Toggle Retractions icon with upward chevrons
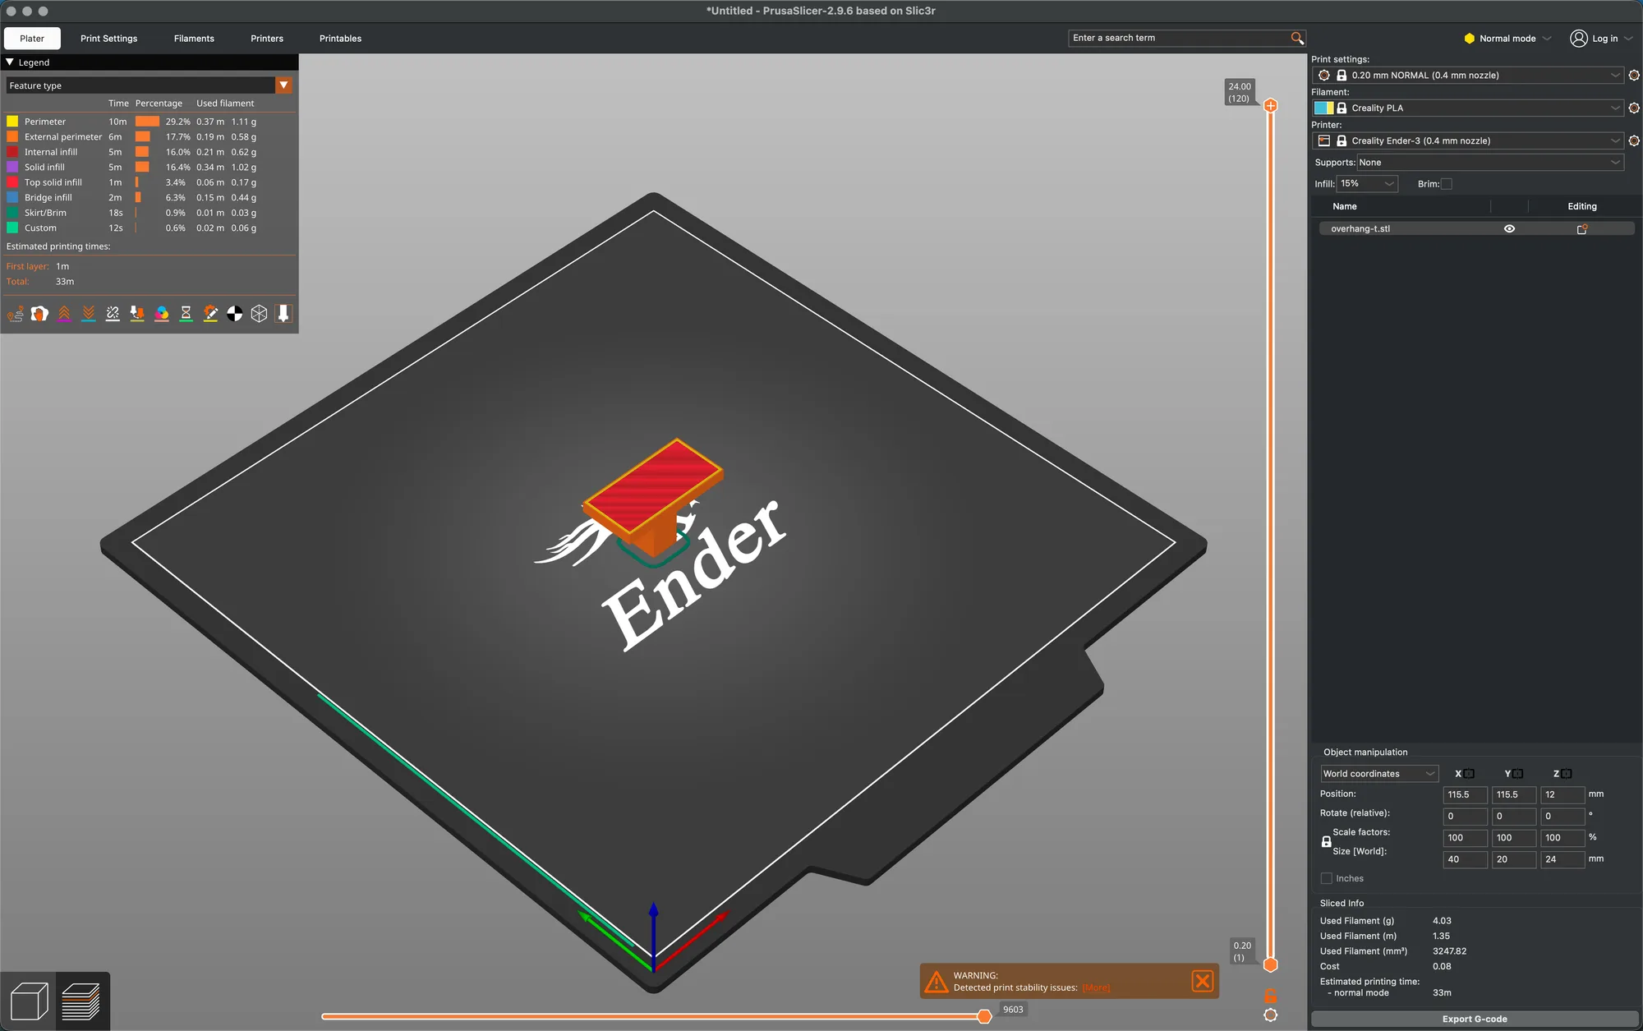1643x1031 pixels. click(64, 314)
